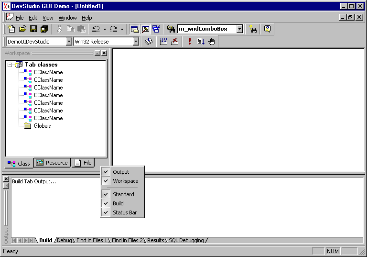Open a file with the folder icon
Viewport: 367px width, 257px height.
(22, 29)
